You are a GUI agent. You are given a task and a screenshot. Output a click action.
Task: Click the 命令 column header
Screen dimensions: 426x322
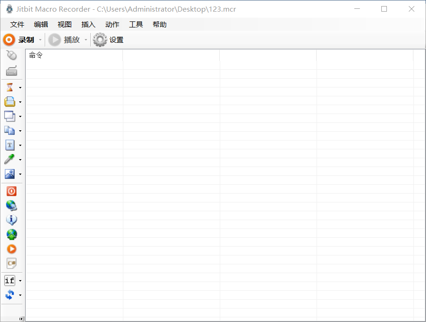click(x=74, y=55)
